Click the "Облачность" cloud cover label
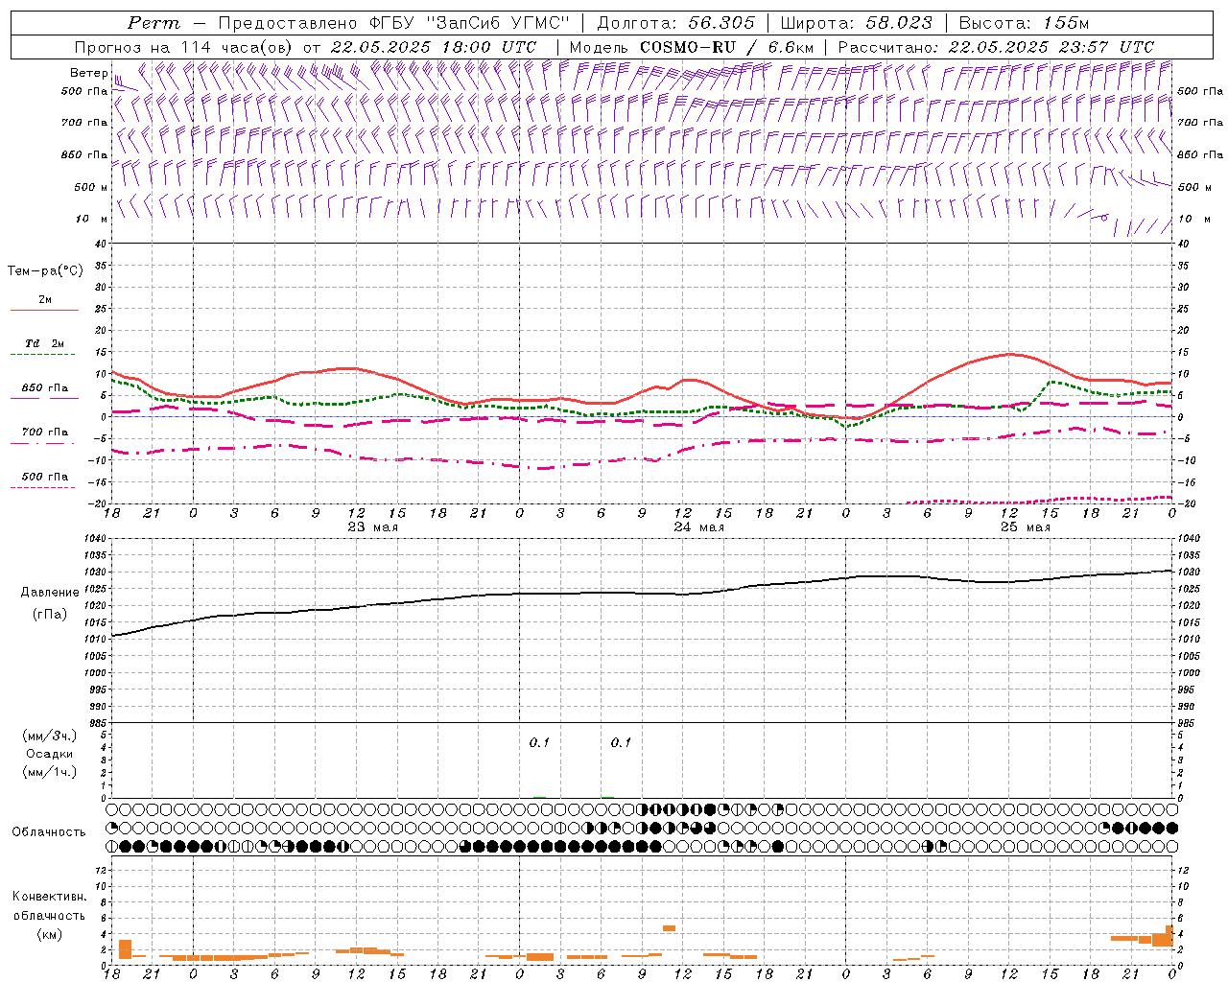 pyautogui.click(x=49, y=831)
